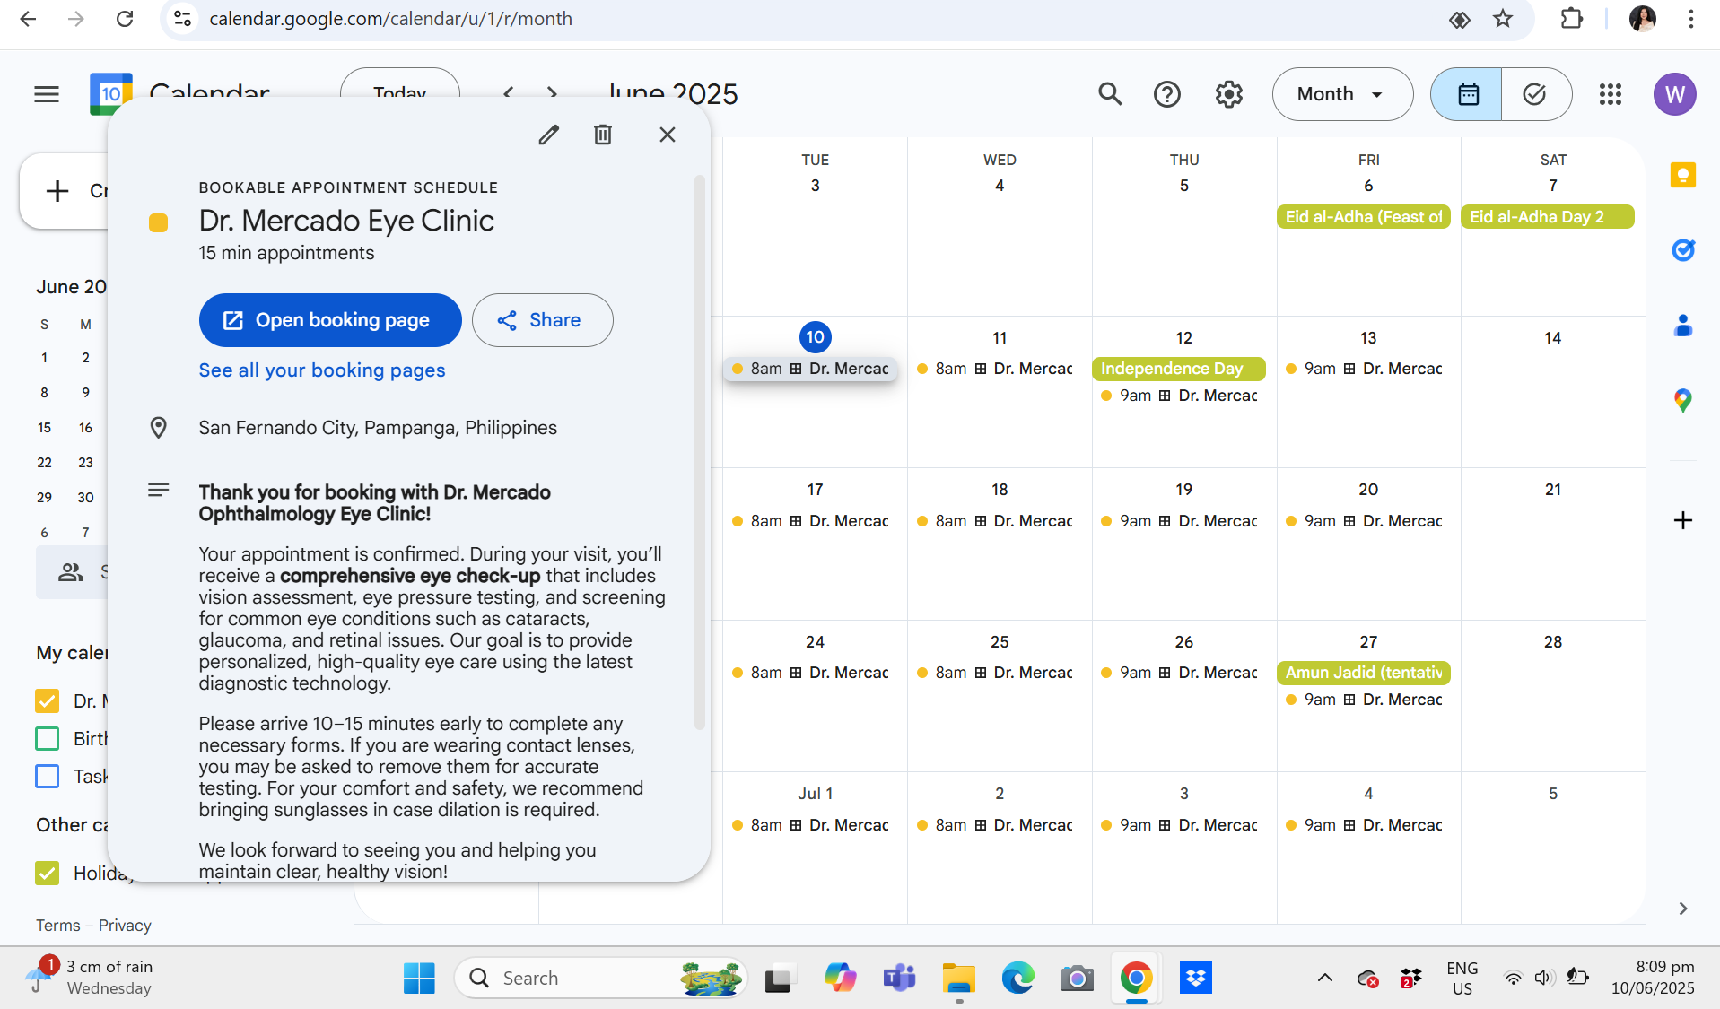Open the 8am Dr. Mercado slot on June 11
1720x1009 pixels.
(x=1000, y=369)
